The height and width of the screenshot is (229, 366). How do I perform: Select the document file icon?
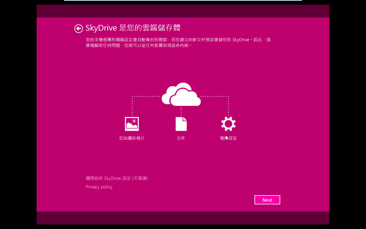coord(181,124)
